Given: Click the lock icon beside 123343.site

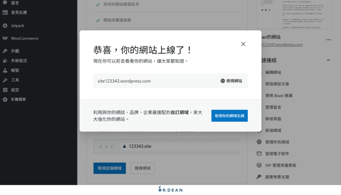Looking at the screenshot, I should click(x=124, y=146).
